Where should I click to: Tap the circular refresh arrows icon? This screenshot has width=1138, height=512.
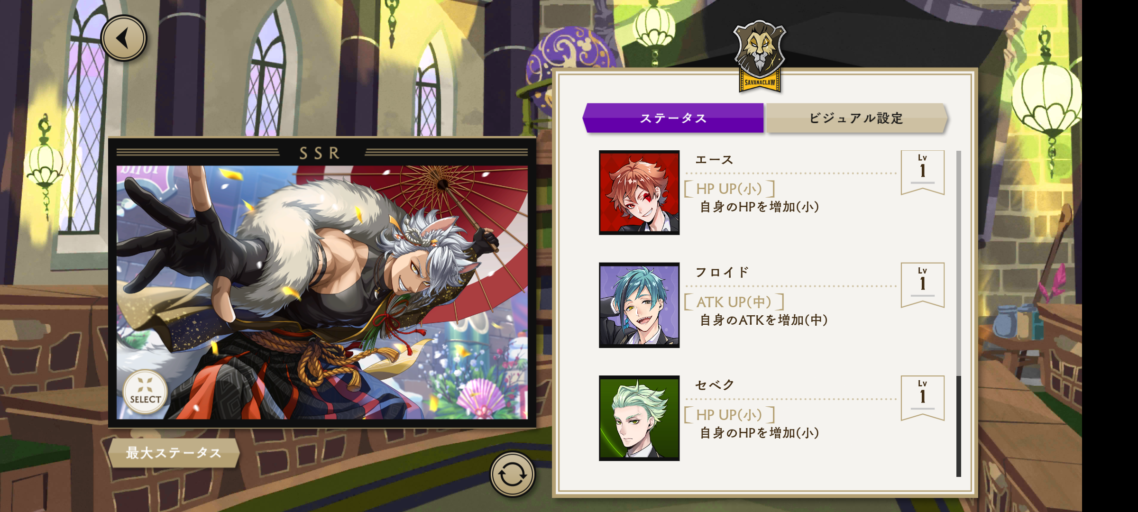[x=512, y=474]
